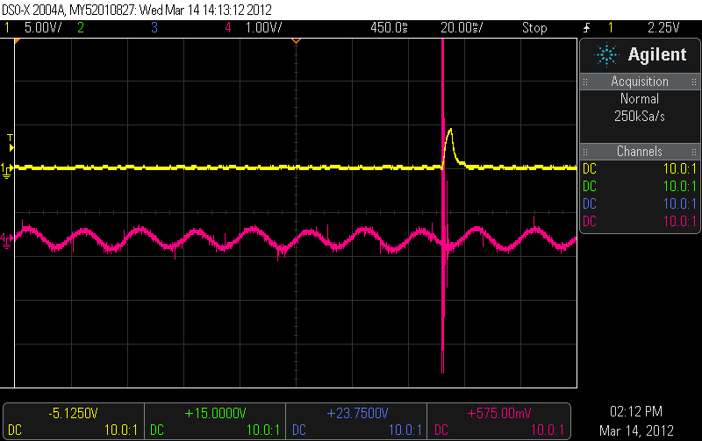This screenshot has height=441, width=702.
Task: Click the 02:12 PM clock readout
Action: pyautogui.click(x=636, y=411)
